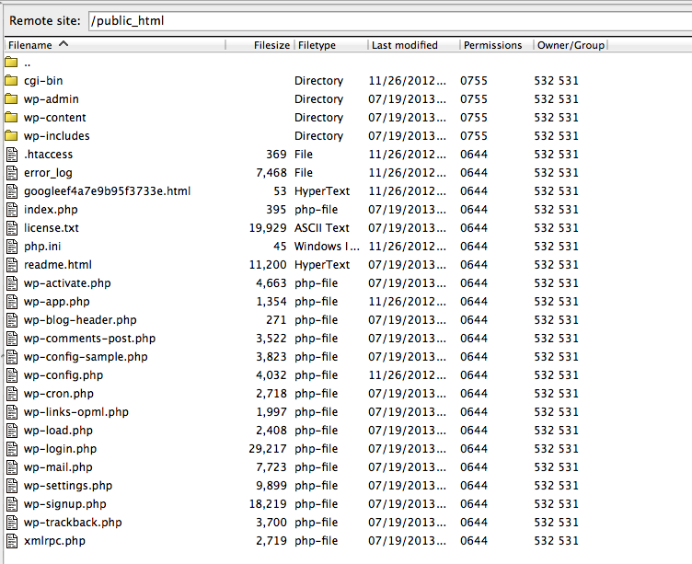
Task: Select the wp-signup.php filename
Action: (64, 504)
